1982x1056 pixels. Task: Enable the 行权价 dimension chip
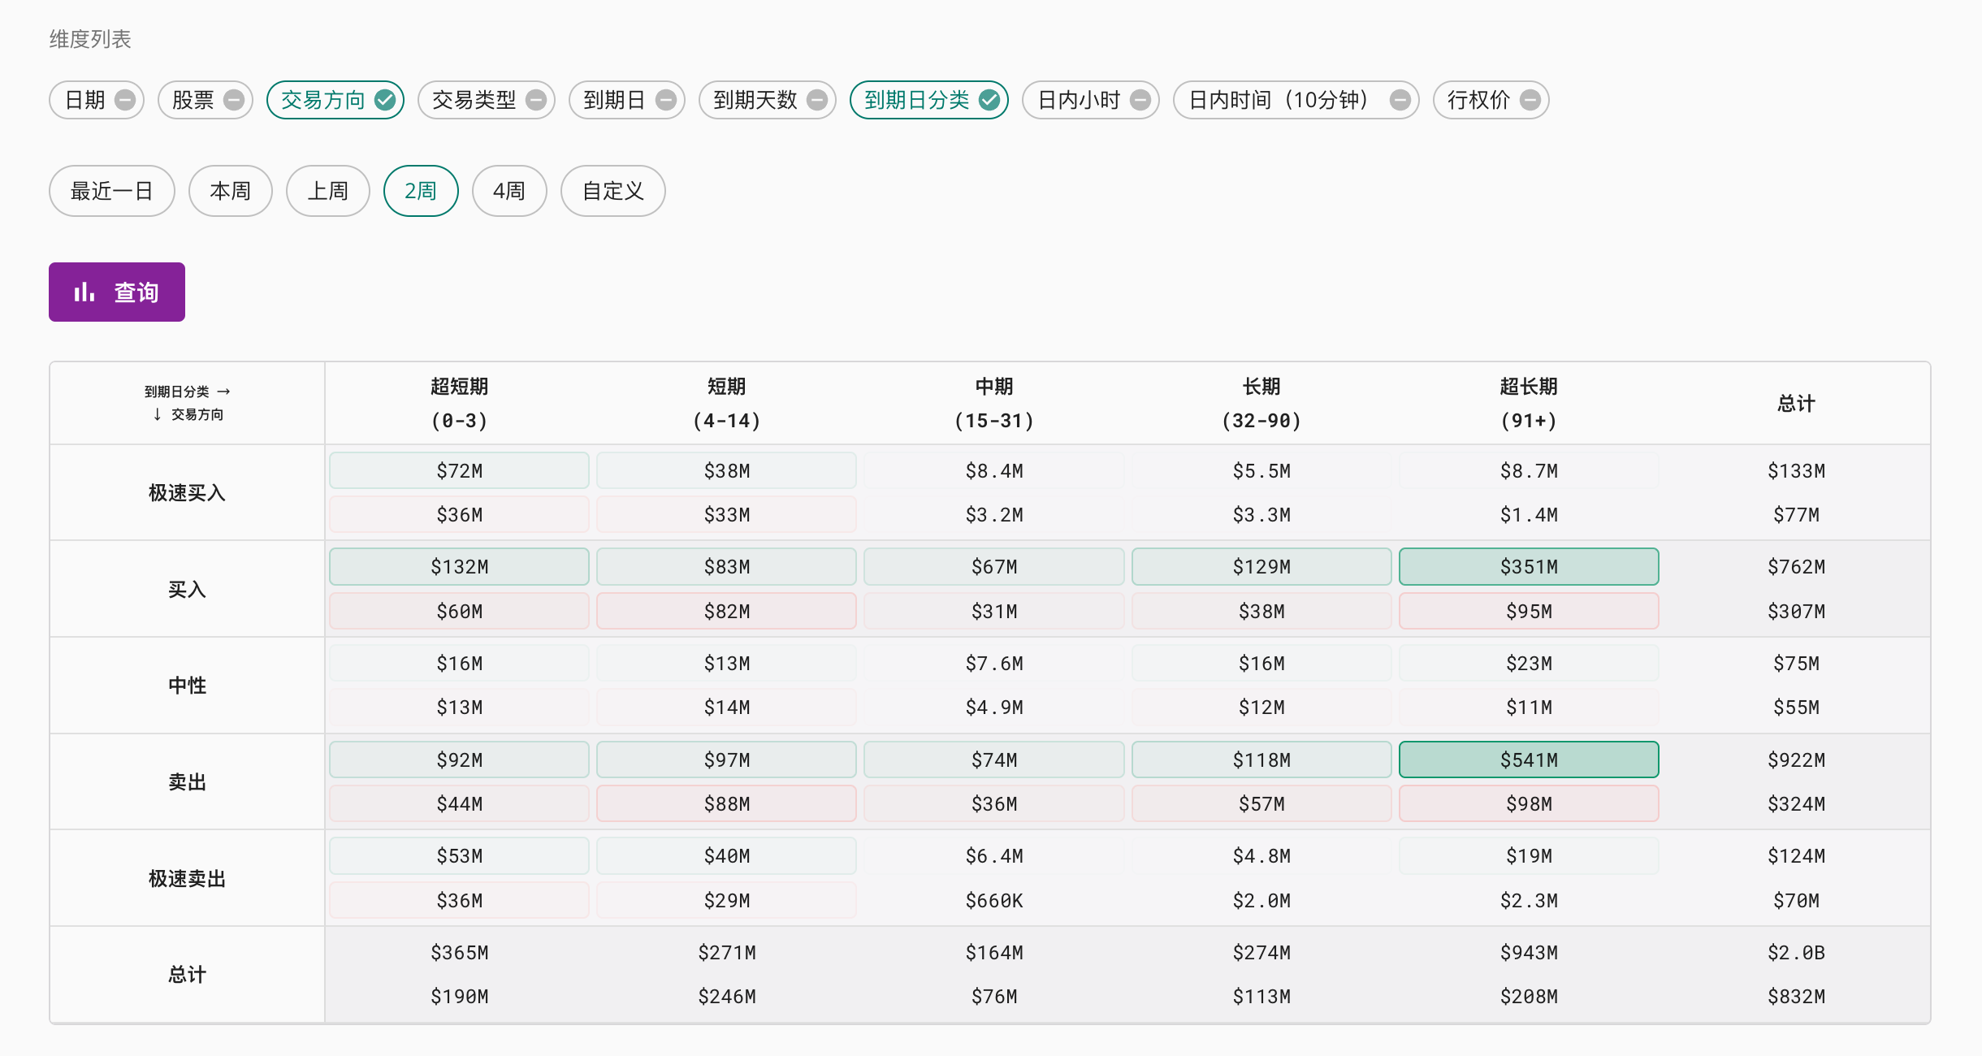tap(1491, 100)
